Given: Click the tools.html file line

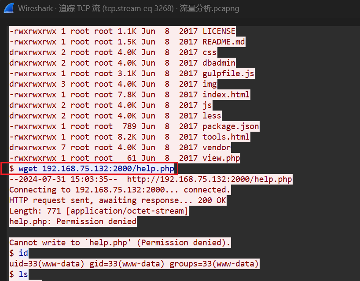Looking at the screenshot, I should (x=129, y=137).
